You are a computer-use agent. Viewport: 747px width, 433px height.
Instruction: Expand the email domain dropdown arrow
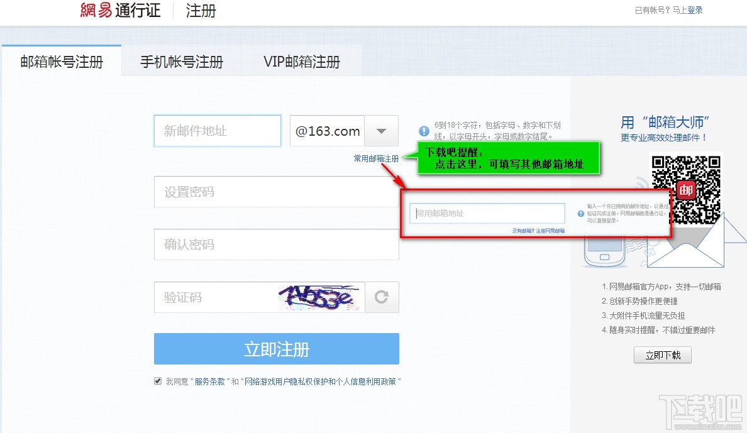[381, 131]
